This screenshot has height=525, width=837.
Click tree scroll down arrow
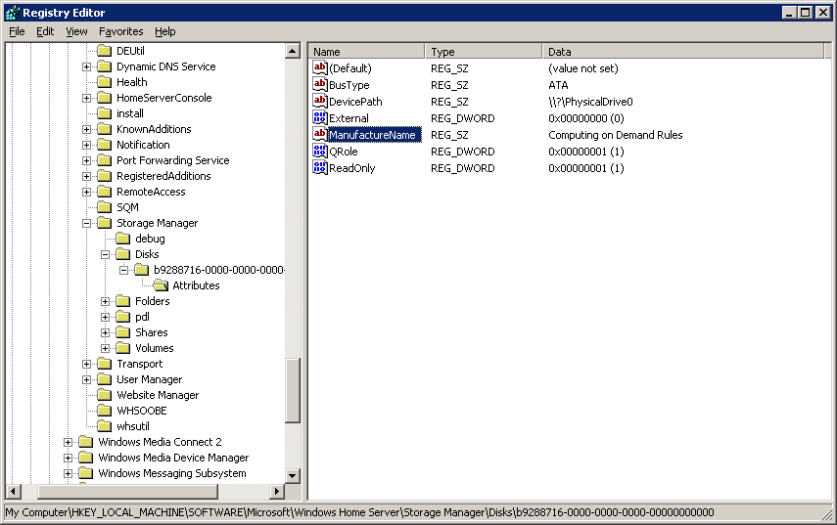pos(293,476)
